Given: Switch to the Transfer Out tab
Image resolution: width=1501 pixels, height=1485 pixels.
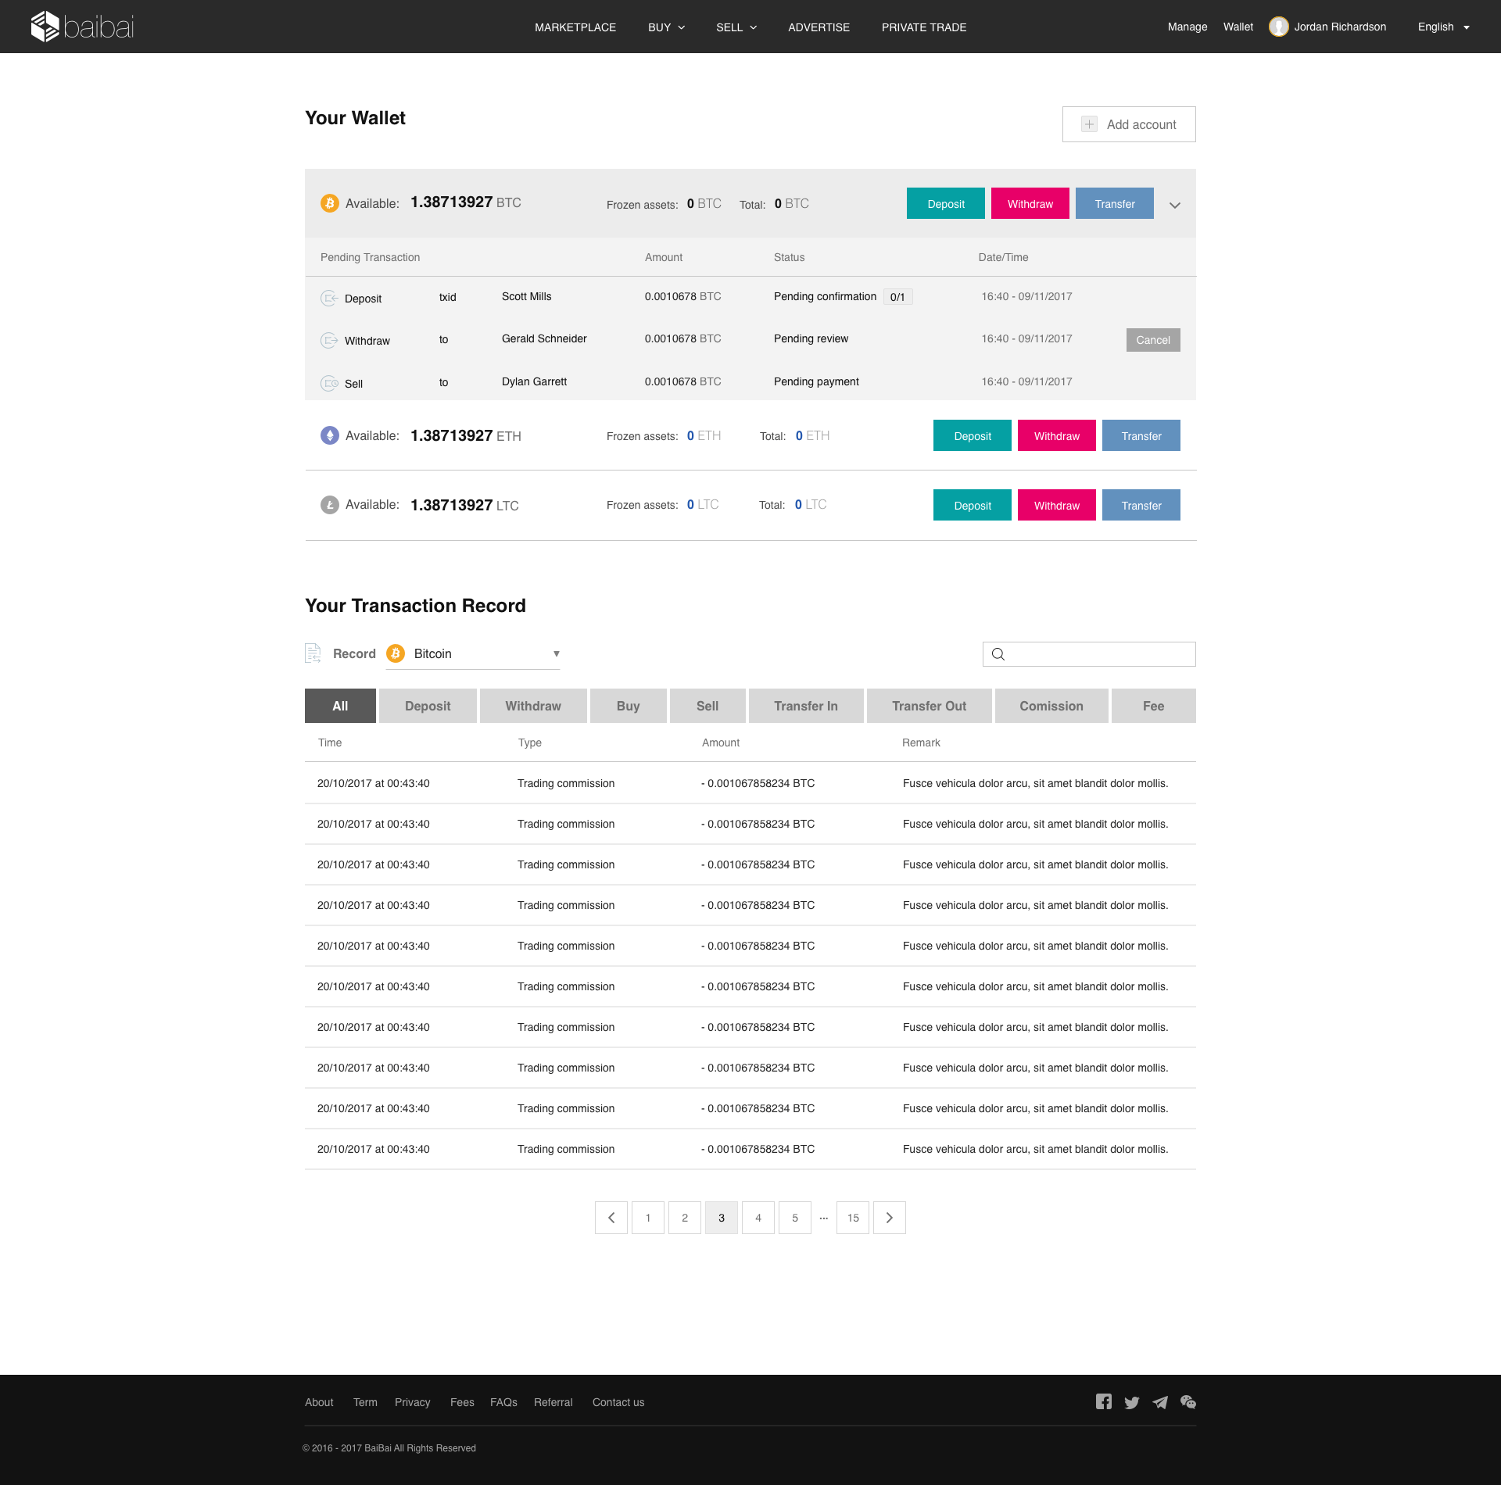Looking at the screenshot, I should click(929, 706).
